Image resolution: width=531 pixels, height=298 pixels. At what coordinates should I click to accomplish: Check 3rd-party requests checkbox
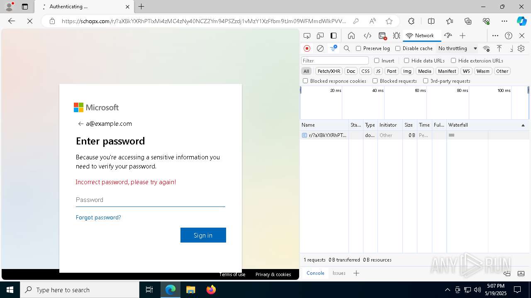pos(426,81)
